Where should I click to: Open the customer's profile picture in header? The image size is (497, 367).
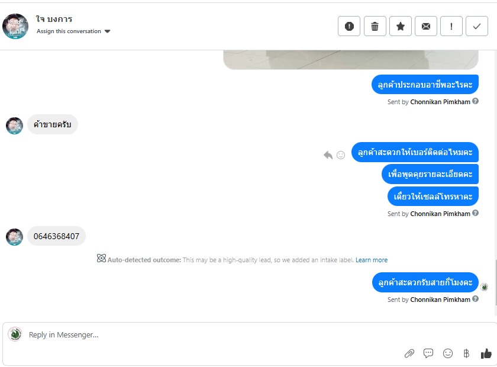[x=15, y=26]
